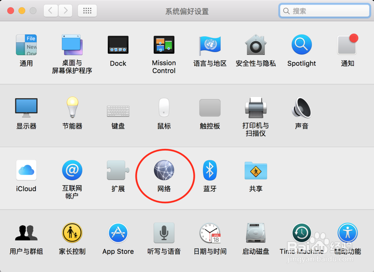Image resolution: width=374 pixels, height=272 pixels.
Task: Click the back navigation arrow
Action: pos(50,11)
